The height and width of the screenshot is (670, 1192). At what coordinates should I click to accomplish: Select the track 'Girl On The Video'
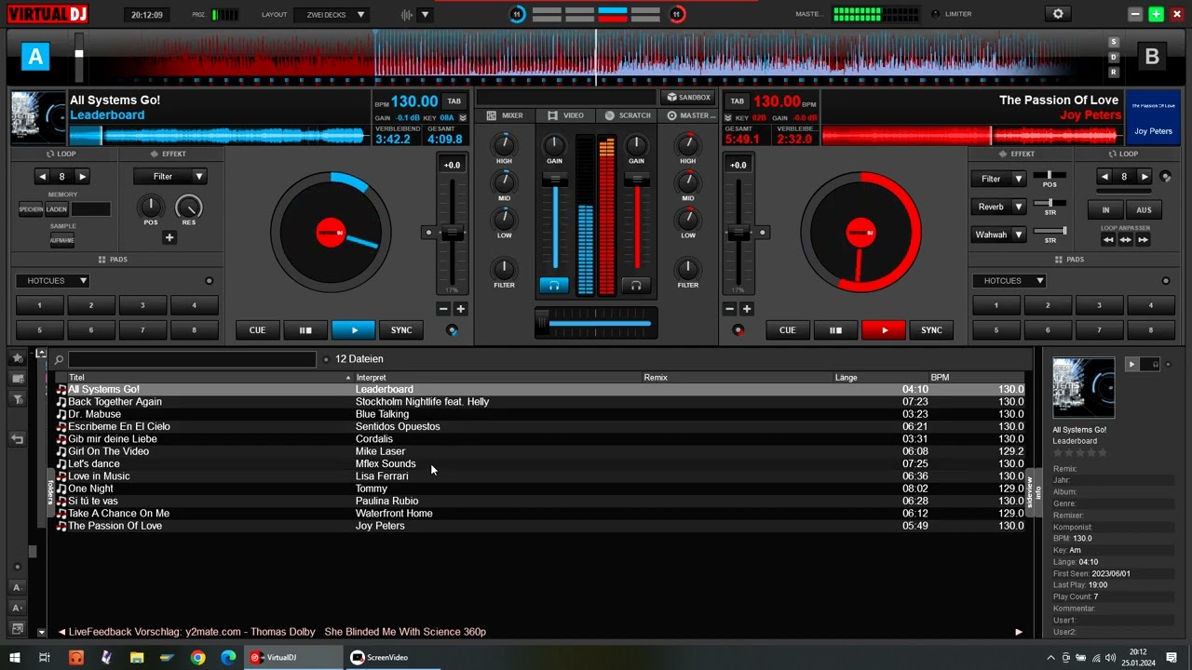(539, 451)
